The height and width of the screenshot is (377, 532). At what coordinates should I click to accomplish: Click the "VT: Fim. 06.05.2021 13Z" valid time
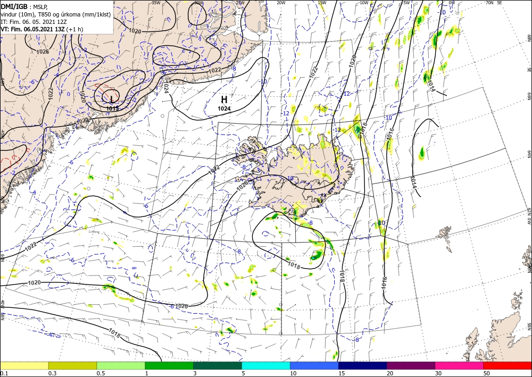[x=32, y=29]
